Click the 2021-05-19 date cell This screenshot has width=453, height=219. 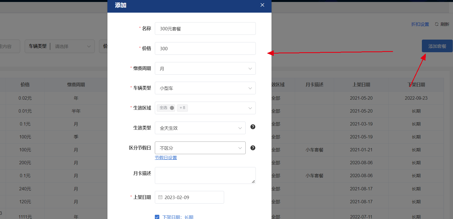pos(361,137)
